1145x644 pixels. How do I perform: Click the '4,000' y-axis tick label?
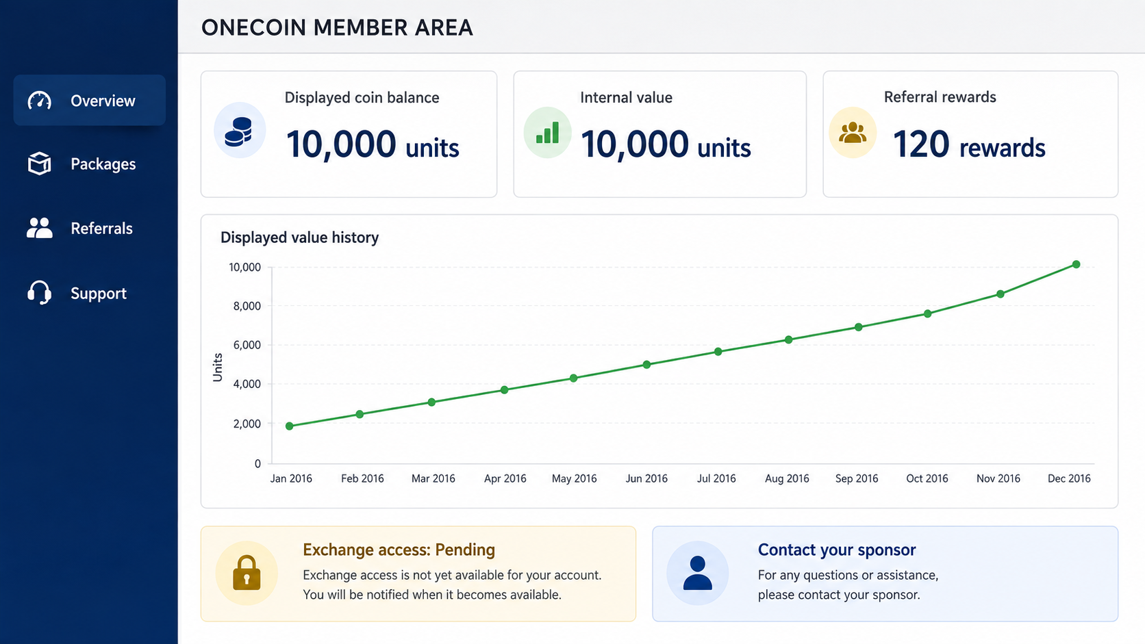tap(247, 384)
